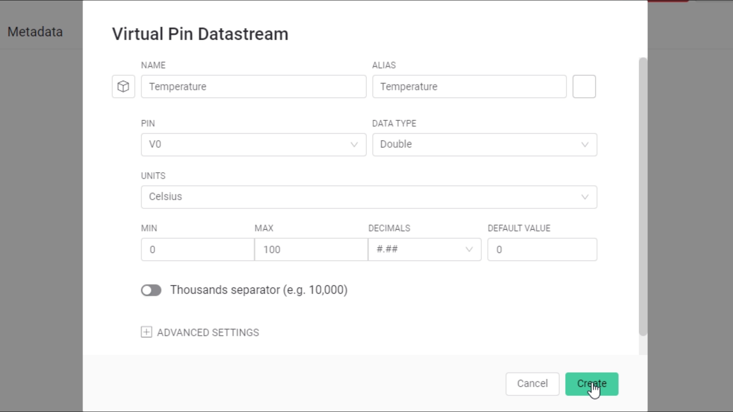
Task: Click the Max value field
Action: 311,249
